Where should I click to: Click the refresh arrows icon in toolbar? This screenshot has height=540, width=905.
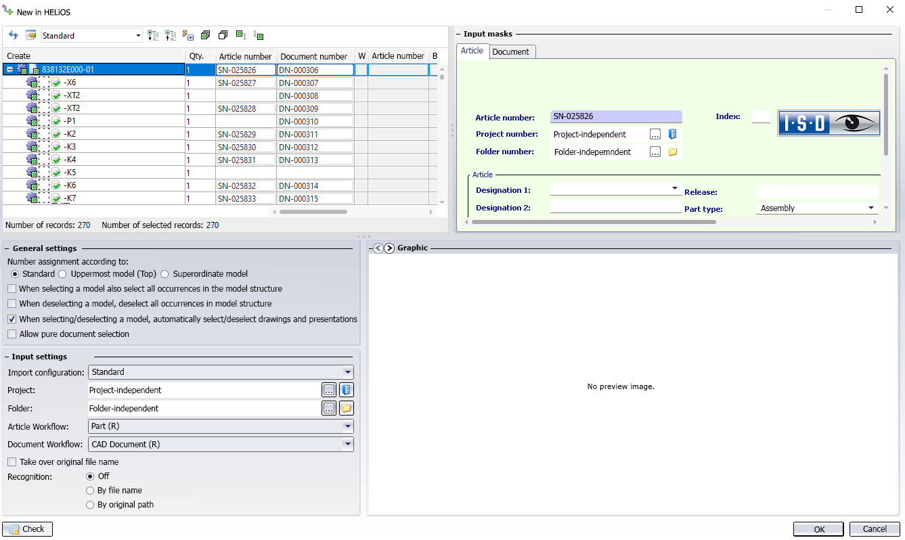click(x=13, y=35)
